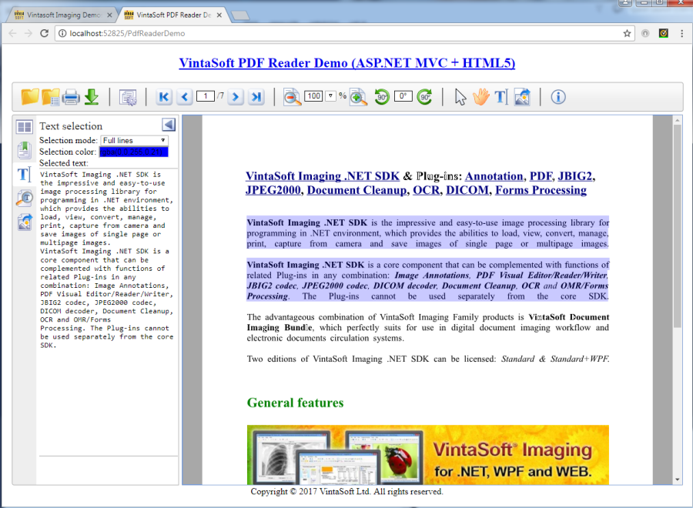Viewport: 693px width, 508px height.
Task: Zoom out with the minus magnifier
Action: 292,97
